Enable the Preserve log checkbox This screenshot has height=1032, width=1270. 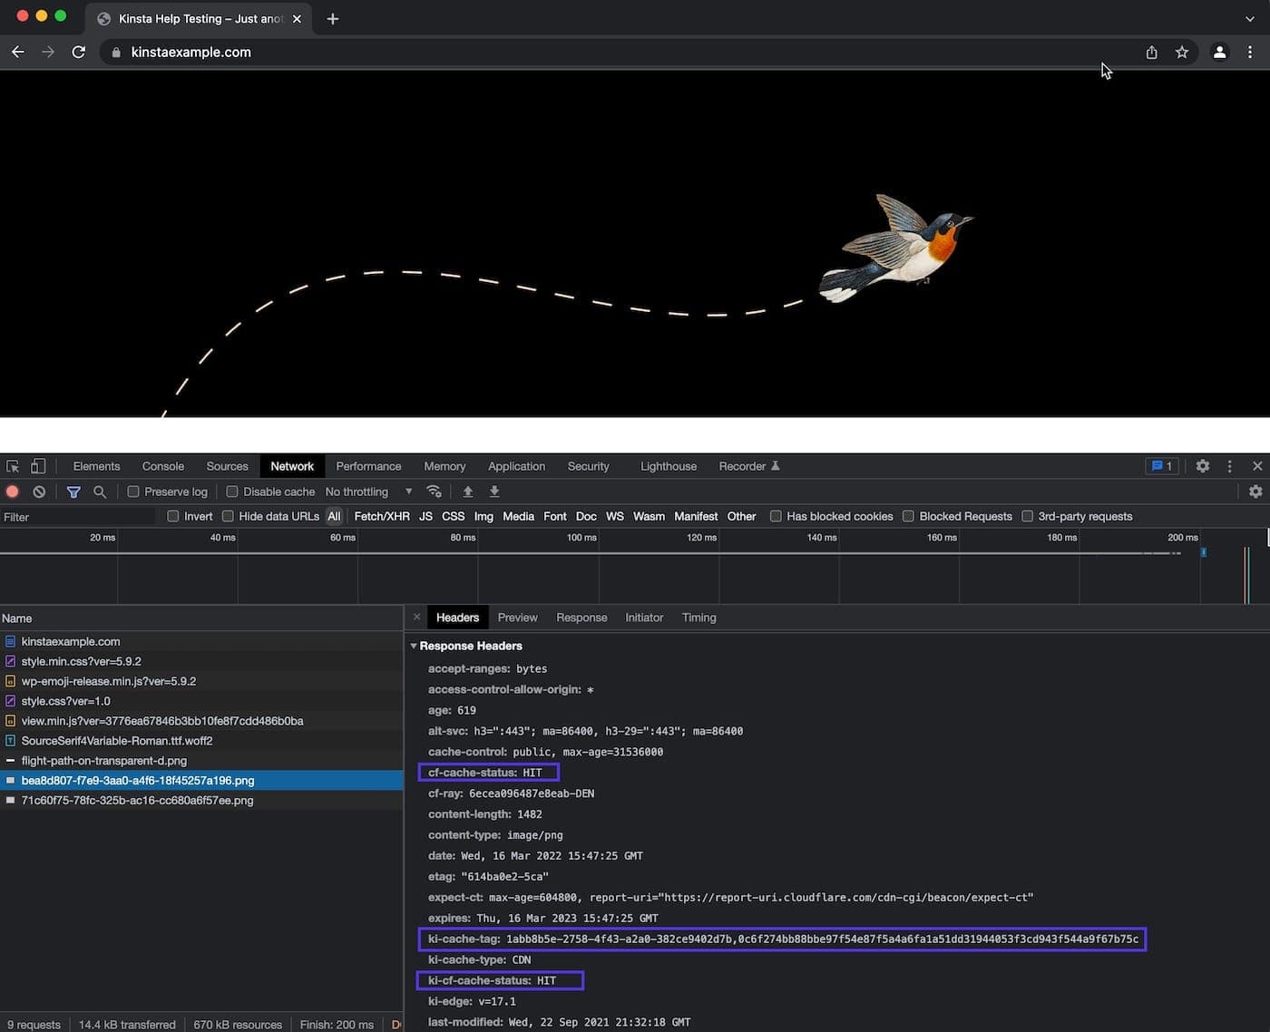point(133,492)
